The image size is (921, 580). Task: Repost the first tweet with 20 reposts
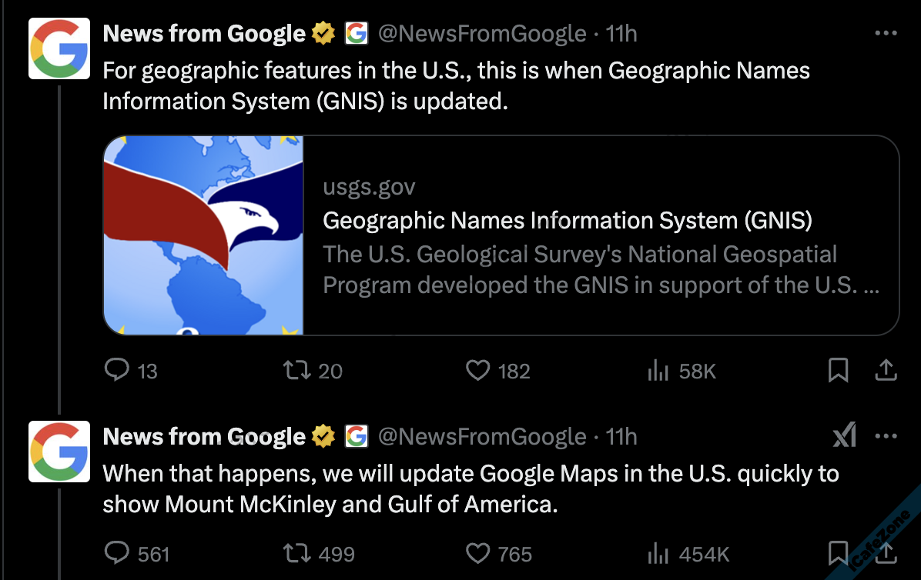pos(297,371)
